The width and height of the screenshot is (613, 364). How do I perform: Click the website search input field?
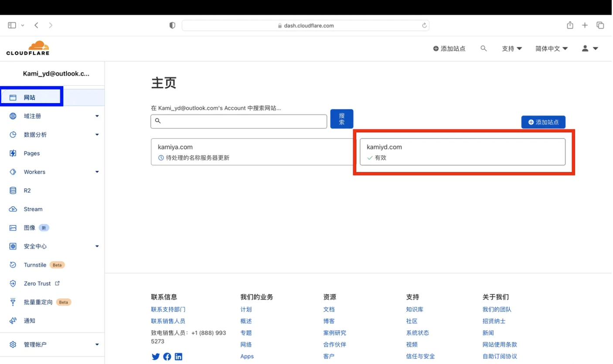[239, 121]
